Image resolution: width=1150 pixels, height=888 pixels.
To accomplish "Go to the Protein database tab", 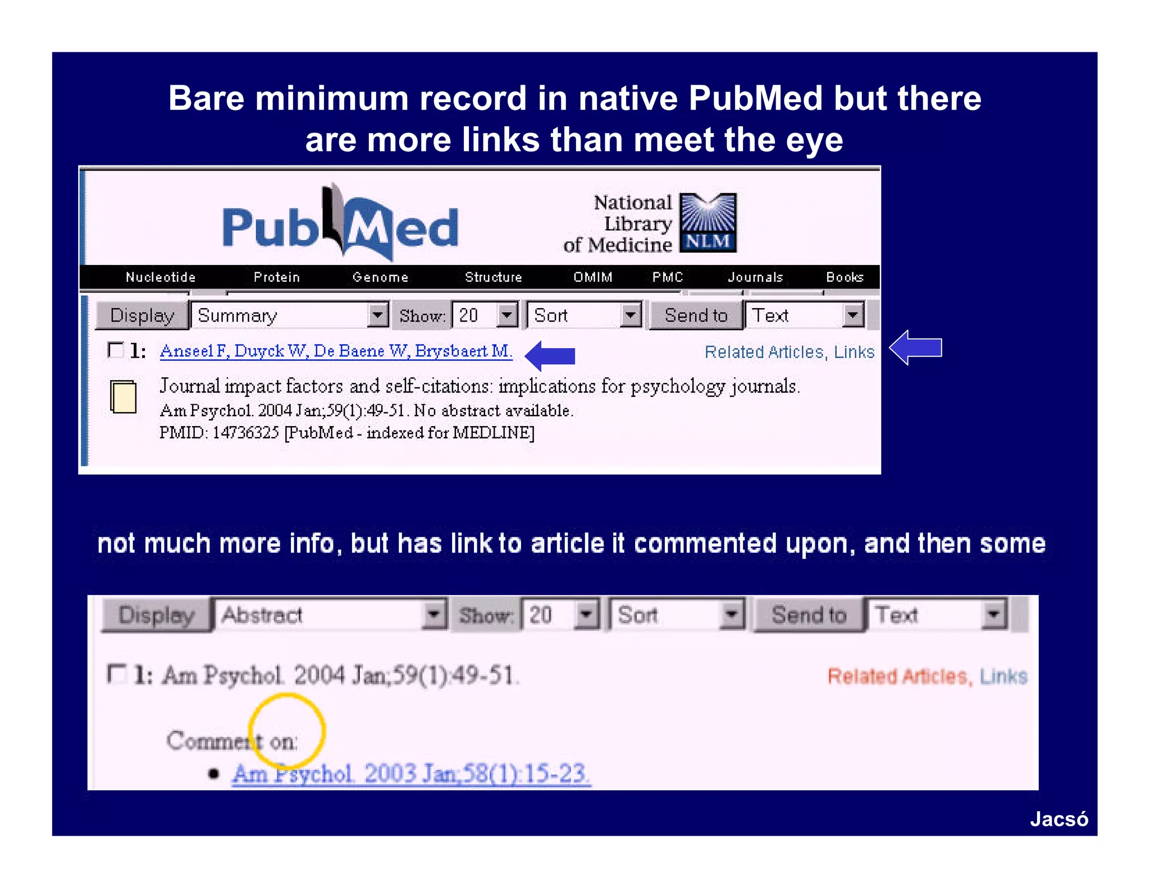I will 276,277.
